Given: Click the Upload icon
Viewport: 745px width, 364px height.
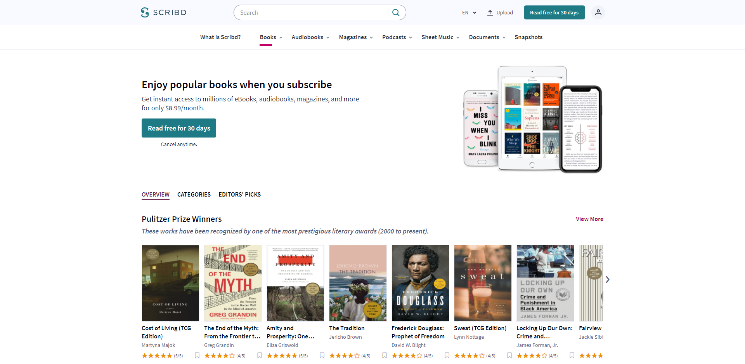Looking at the screenshot, I should 490,12.
